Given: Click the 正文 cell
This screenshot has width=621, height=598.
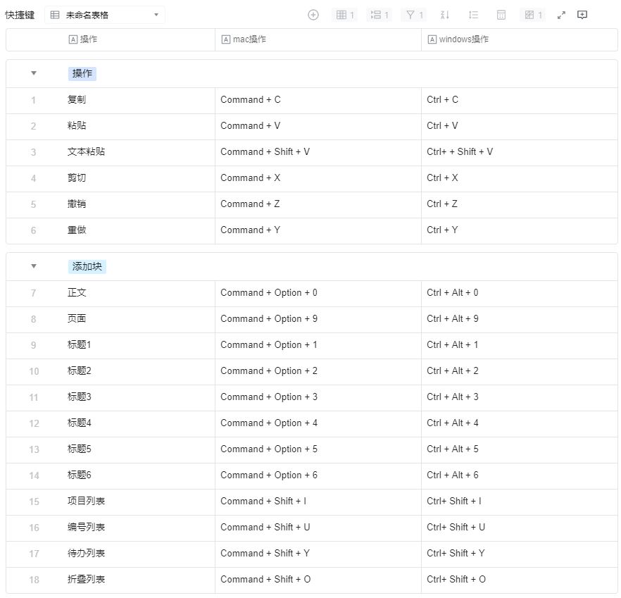Looking at the screenshot, I should [138, 293].
